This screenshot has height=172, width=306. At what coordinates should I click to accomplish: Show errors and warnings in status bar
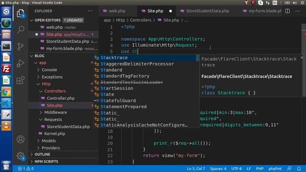25,169
